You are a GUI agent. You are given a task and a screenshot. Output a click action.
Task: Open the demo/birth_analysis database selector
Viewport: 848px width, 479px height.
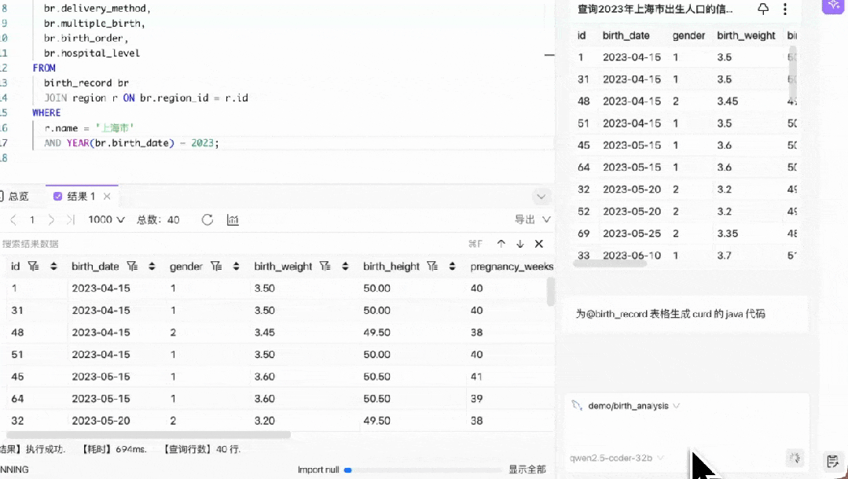tap(626, 406)
